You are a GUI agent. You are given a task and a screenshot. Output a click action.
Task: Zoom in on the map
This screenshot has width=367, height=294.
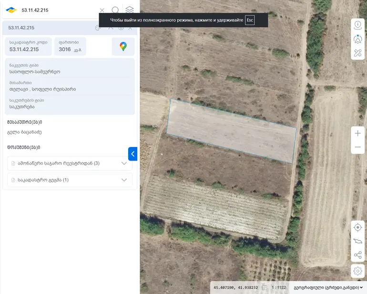(x=357, y=133)
